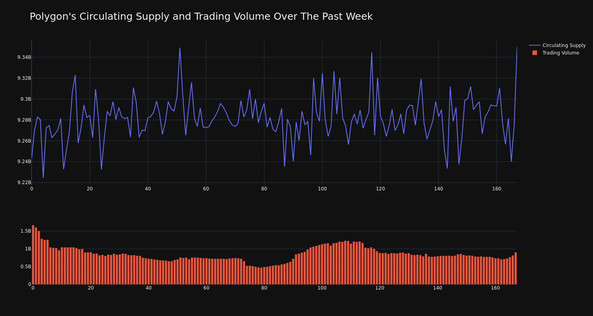The height and width of the screenshot is (316, 593).
Task: Click the 9.26B y-axis label
Action: click(24, 141)
